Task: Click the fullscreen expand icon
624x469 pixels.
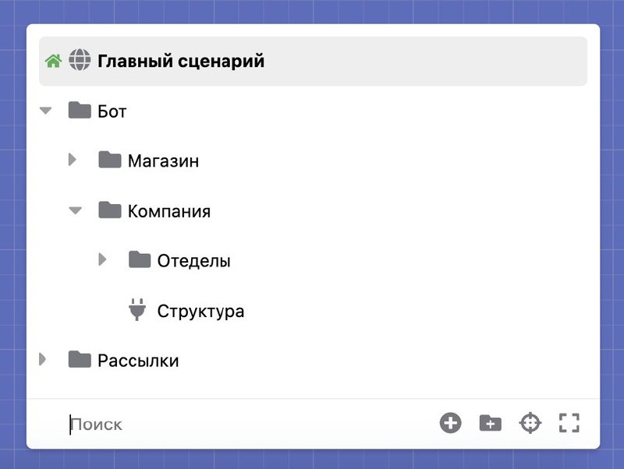Action: [x=569, y=423]
